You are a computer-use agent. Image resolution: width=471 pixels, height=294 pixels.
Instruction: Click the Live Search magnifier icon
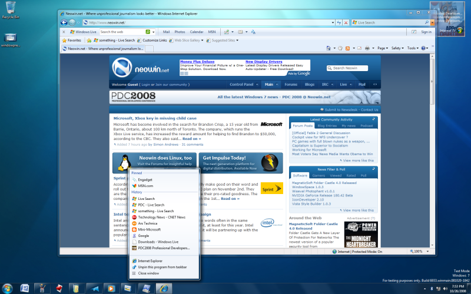coord(426,22)
